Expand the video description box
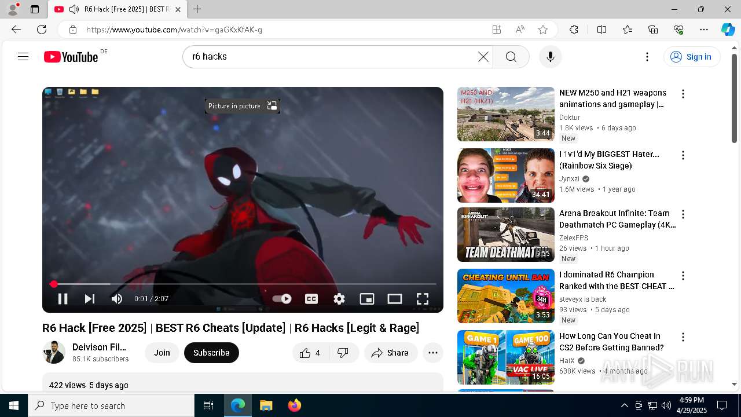This screenshot has width=741, height=417. (x=243, y=382)
